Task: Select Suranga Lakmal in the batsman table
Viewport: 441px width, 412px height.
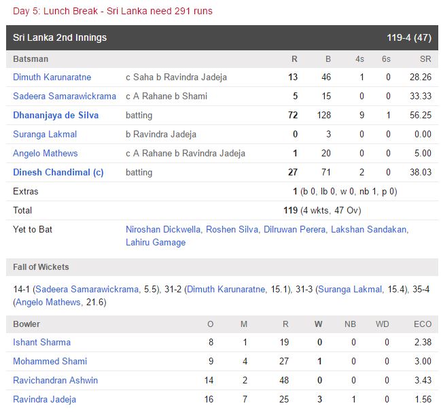Action: tap(45, 135)
